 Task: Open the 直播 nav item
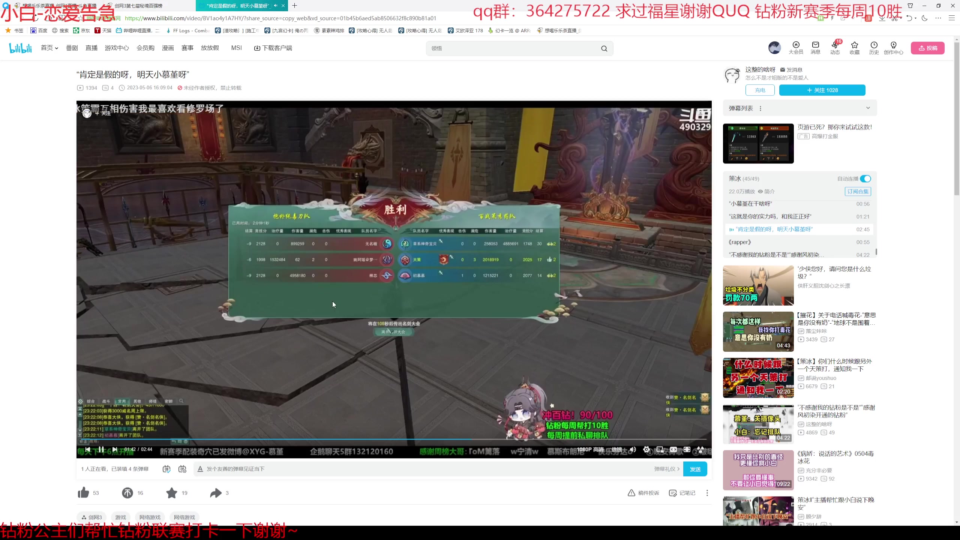point(91,48)
